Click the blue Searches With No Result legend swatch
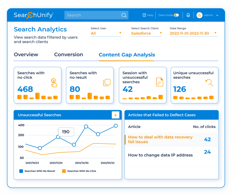This screenshot has height=196, width=232. click(21, 171)
